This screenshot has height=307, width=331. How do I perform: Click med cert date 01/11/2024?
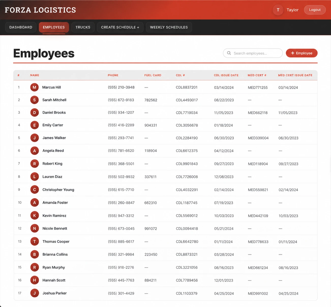[x=288, y=242]
